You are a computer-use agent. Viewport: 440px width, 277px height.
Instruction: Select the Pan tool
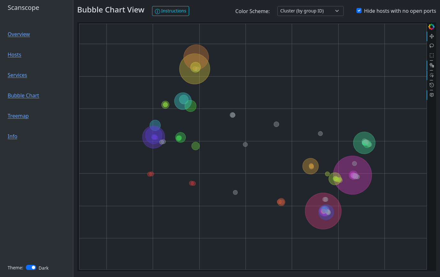click(431, 36)
